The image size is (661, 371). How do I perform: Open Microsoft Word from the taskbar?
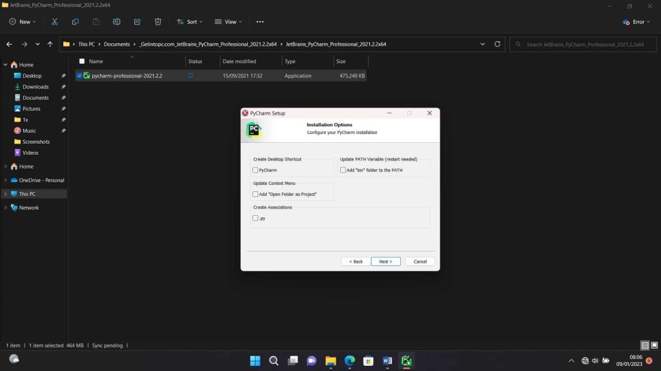(x=387, y=361)
